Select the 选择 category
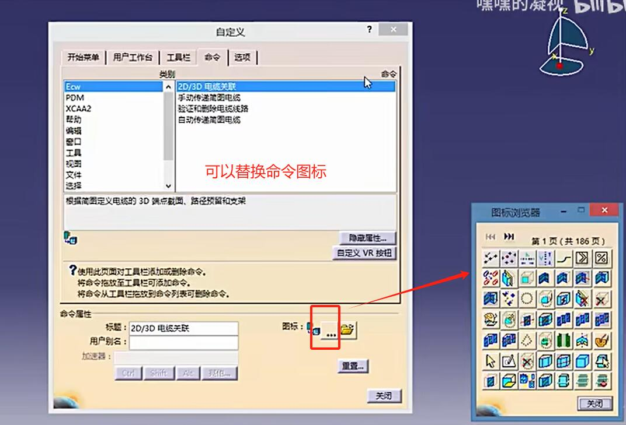Screen dimensions: 626x425 tap(113, 186)
